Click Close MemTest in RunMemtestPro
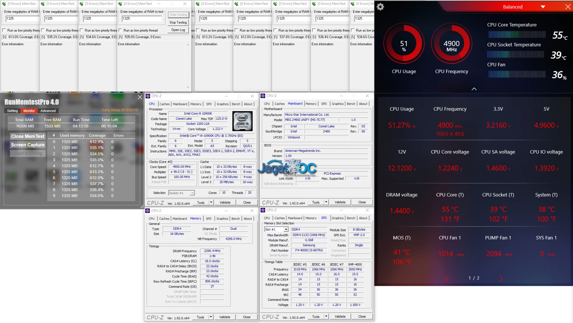573x323 pixels. 28,136
